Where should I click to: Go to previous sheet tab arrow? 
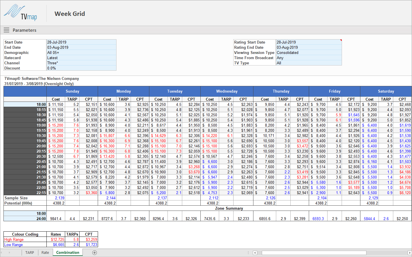click(2, 253)
